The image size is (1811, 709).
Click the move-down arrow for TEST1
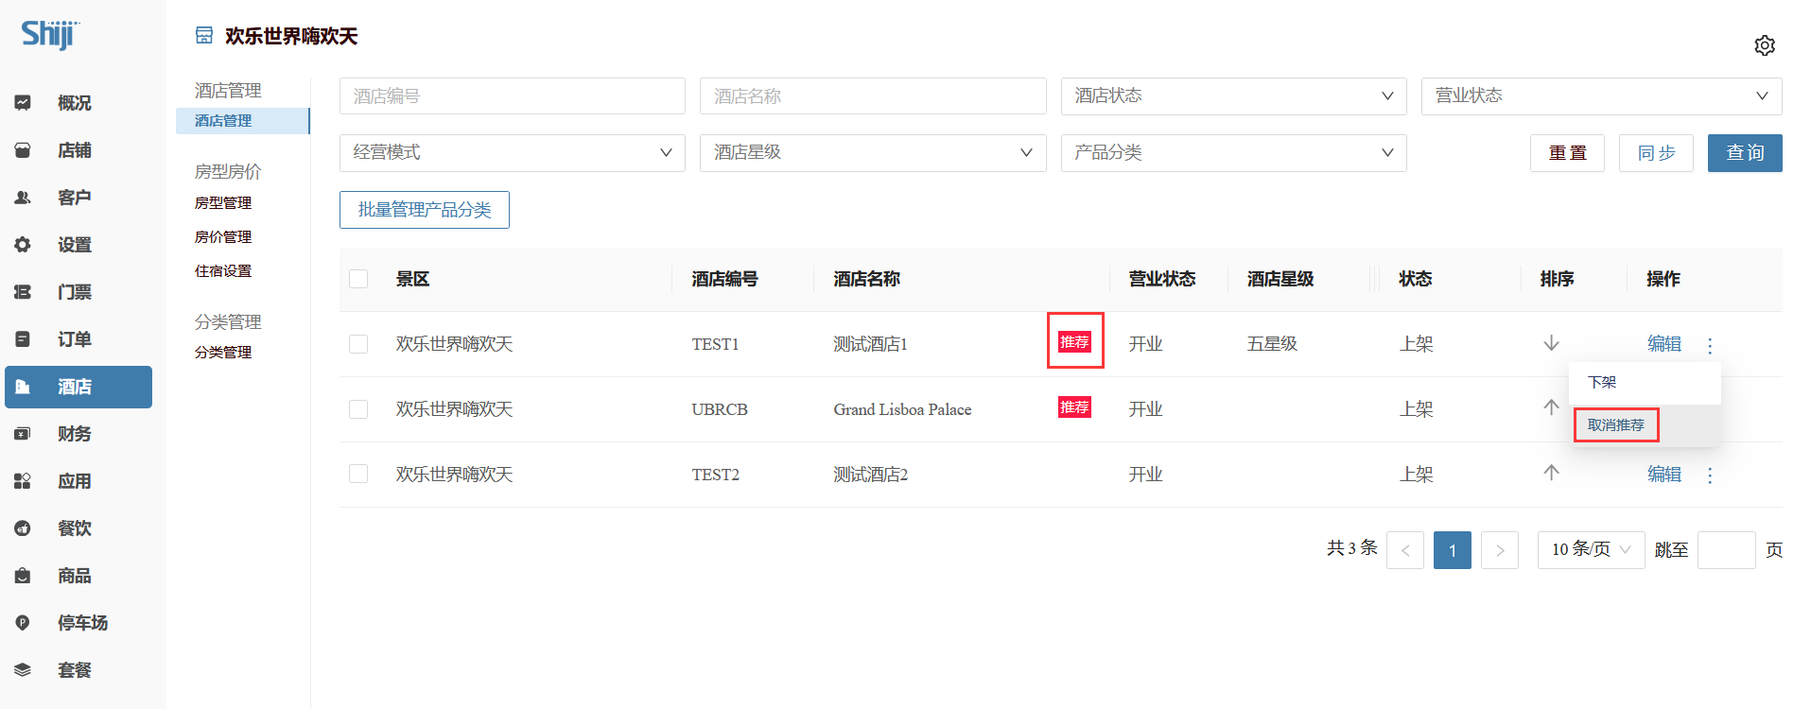coord(1551,343)
